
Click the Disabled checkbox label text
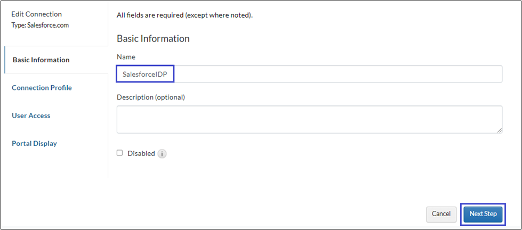click(141, 153)
